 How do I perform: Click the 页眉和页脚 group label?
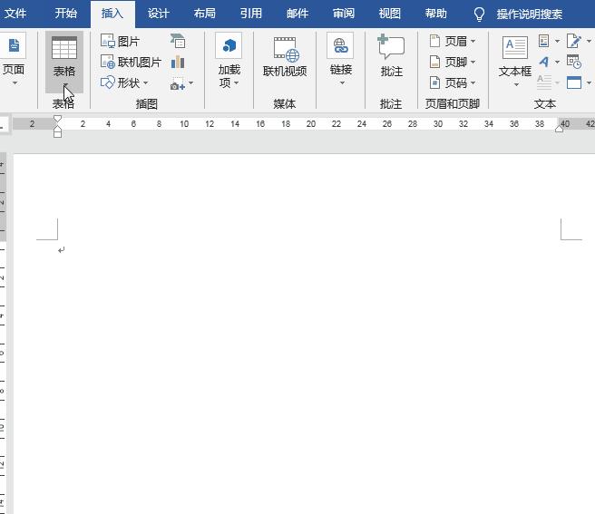point(453,103)
